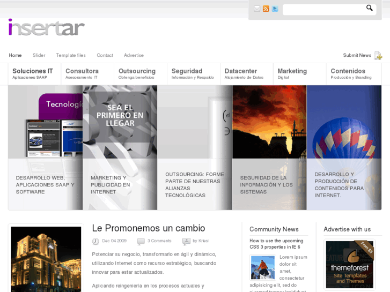Click the snowboarder news thumbnail
This screenshot has width=390, height=292.
(x=263, y=267)
